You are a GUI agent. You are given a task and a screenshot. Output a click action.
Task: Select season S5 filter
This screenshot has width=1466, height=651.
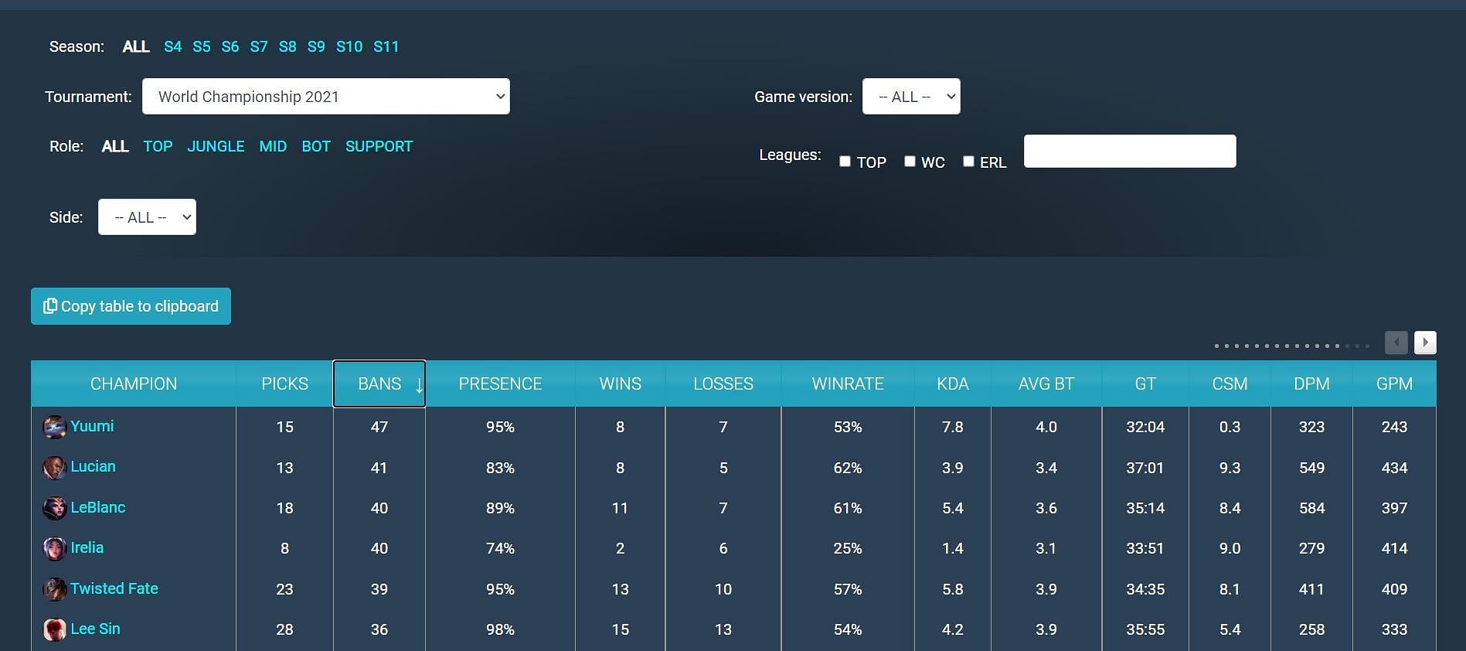202,46
